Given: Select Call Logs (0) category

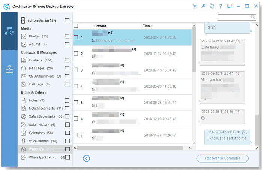Looking at the screenshot, I should pyautogui.click(x=39, y=84).
